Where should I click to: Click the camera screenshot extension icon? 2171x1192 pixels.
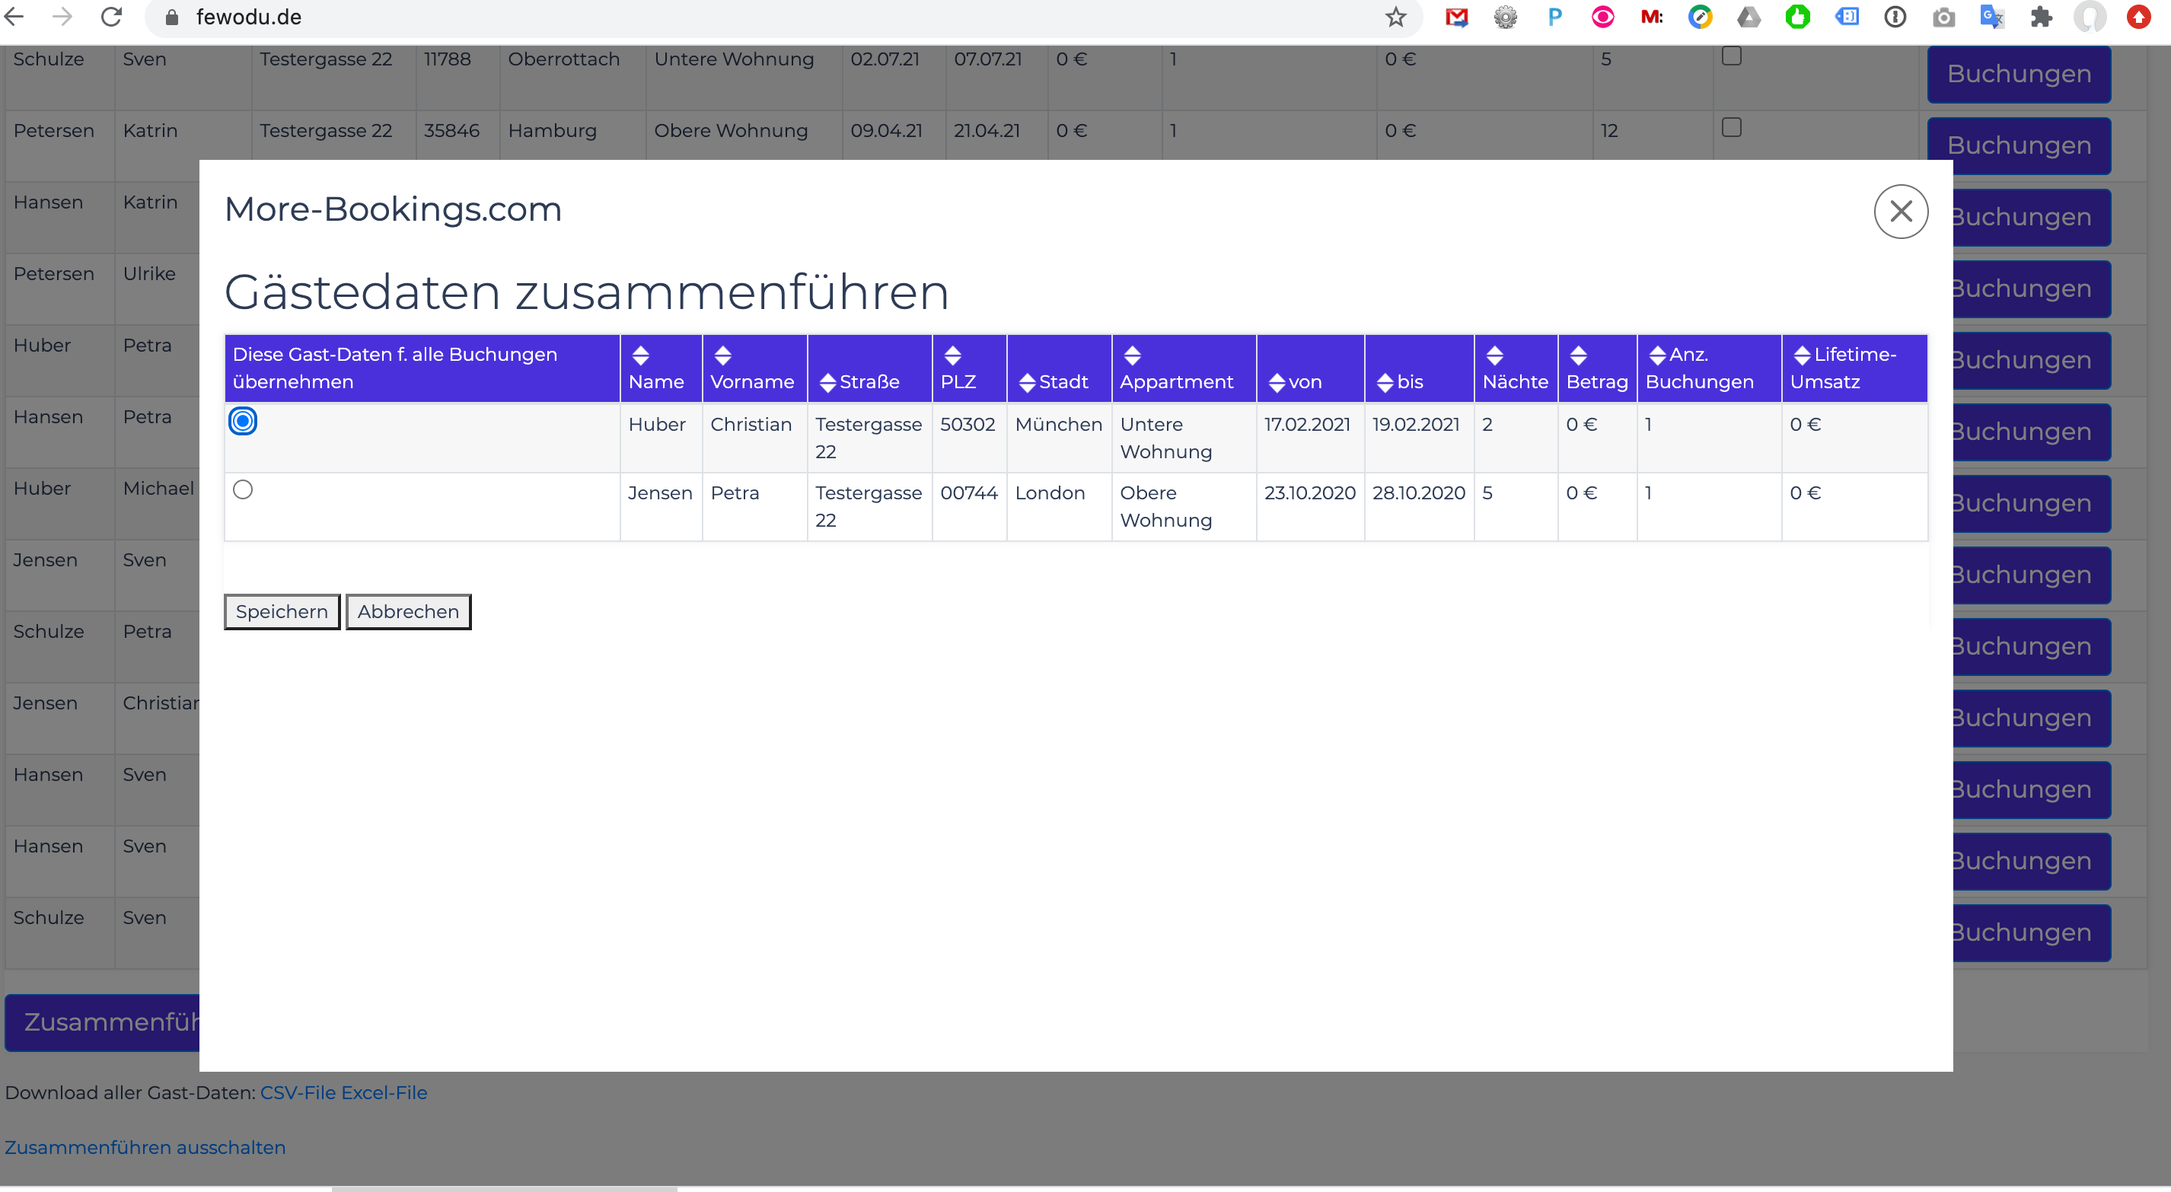tap(1943, 17)
